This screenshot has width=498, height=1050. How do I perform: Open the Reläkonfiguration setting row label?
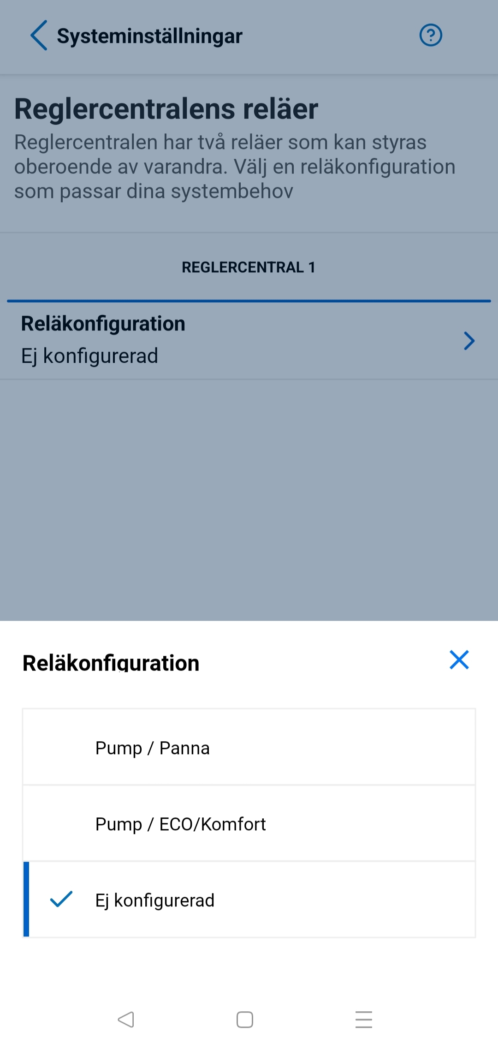pyautogui.click(x=103, y=324)
